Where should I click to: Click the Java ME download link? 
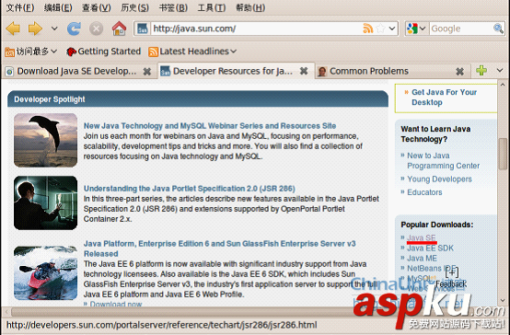(x=422, y=259)
